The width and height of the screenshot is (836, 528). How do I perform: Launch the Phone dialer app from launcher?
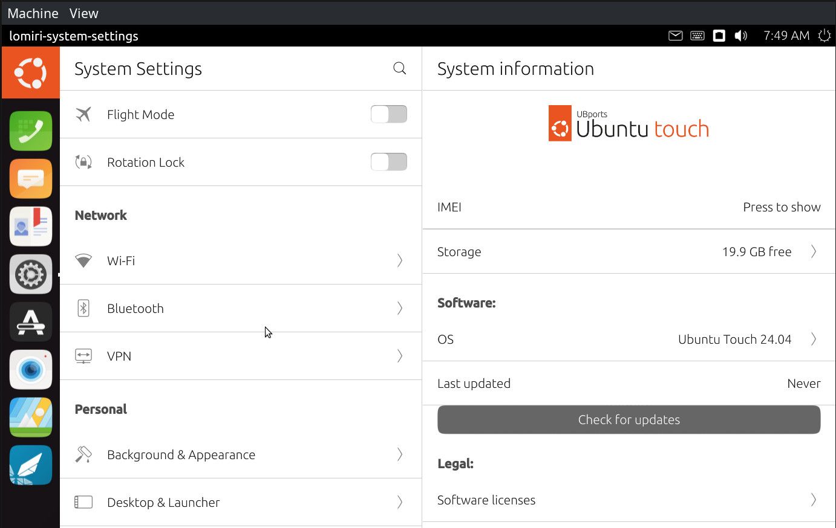click(31, 131)
